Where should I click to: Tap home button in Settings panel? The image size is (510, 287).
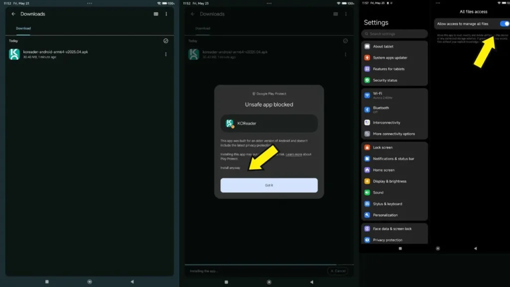coord(438,249)
